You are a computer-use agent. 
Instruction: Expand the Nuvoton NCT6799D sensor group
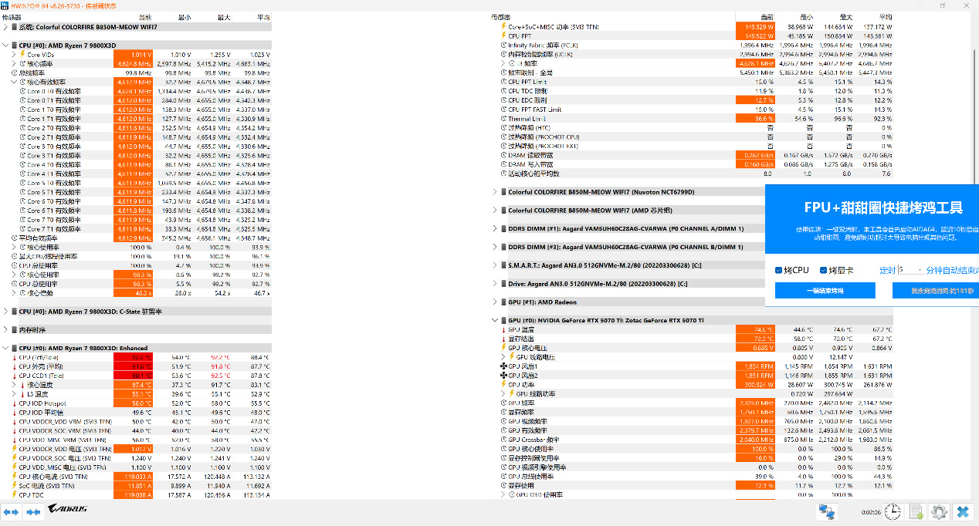tap(495, 192)
